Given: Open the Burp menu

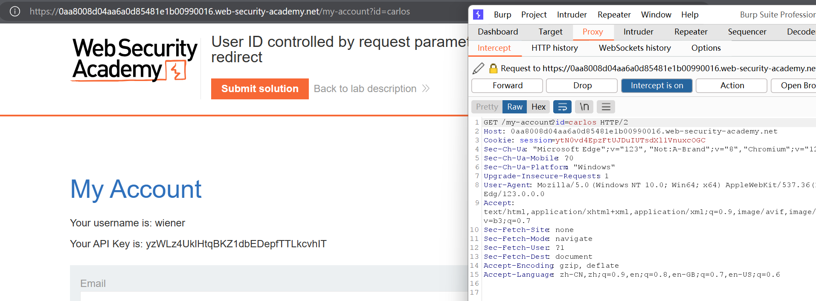Looking at the screenshot, I should 502,14.
